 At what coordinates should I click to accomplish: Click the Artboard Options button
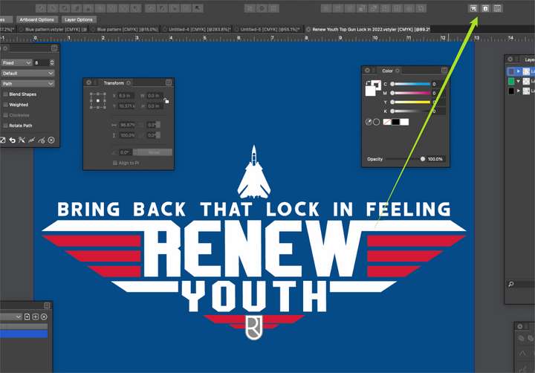[x=37, y=20]
